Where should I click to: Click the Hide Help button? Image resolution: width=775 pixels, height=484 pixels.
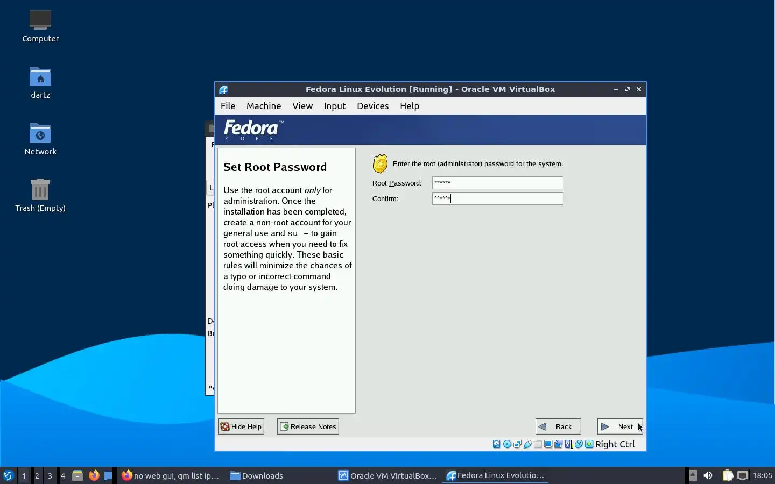pyautogui.click(x=241, y=426)
